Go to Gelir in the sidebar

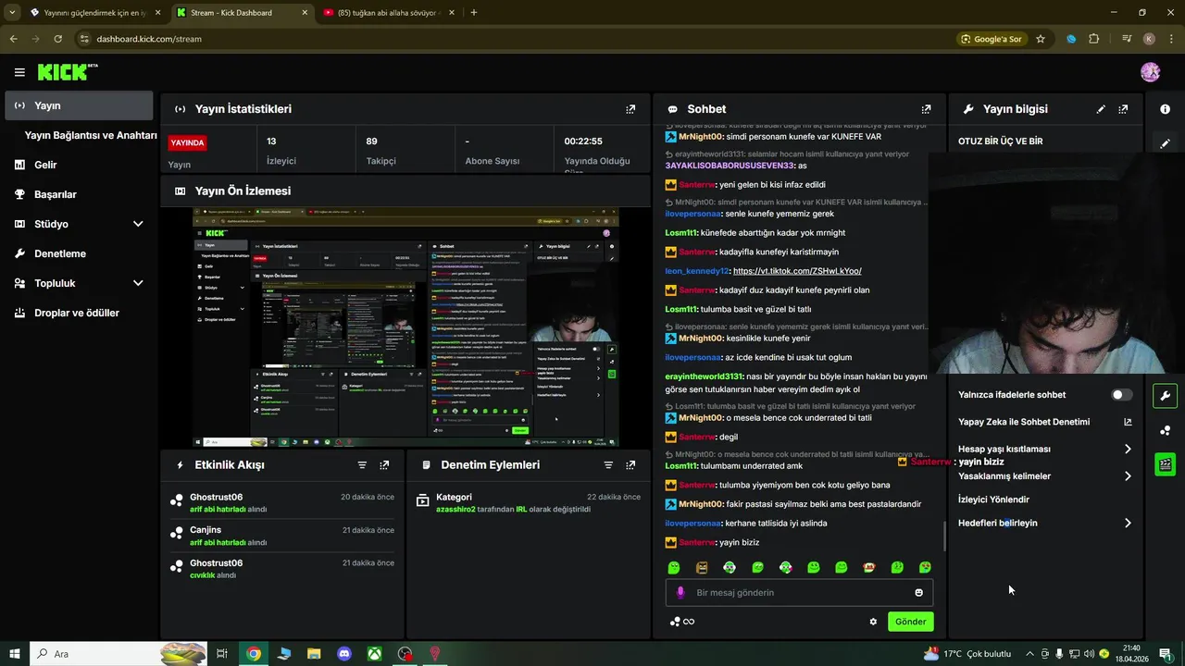pos(45,165)
